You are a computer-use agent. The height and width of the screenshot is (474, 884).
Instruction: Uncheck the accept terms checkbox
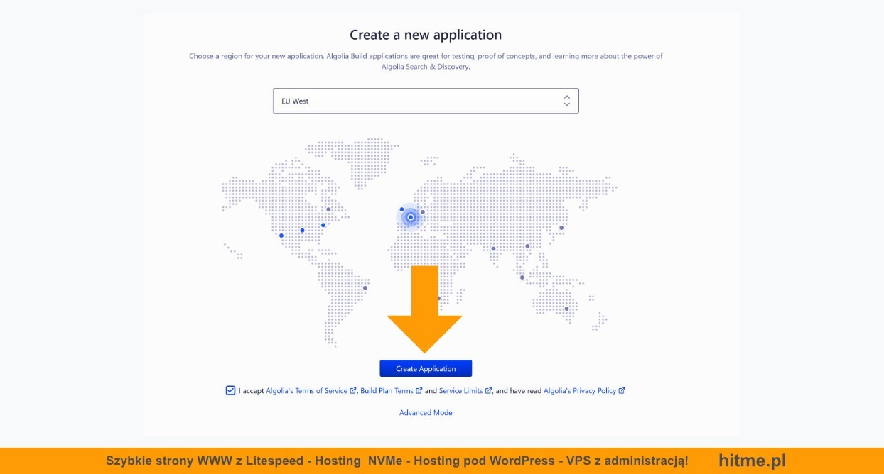click(230, 390)
